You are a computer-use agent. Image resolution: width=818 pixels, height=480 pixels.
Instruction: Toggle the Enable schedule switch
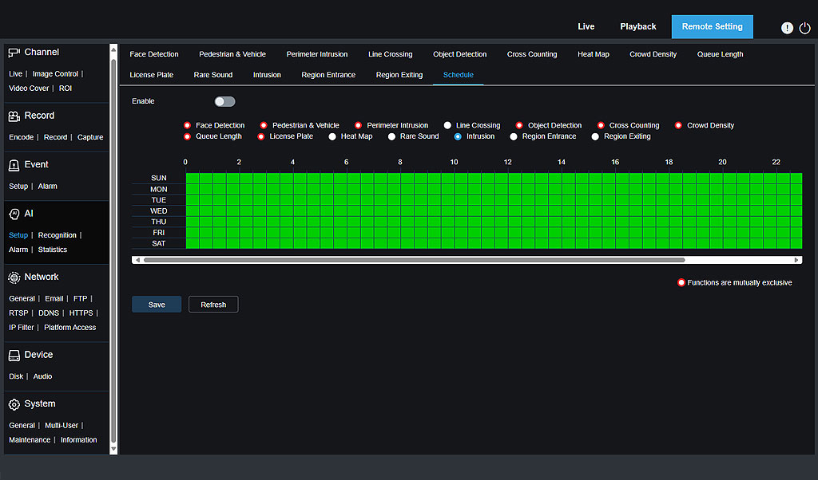[x=224, y=101]
